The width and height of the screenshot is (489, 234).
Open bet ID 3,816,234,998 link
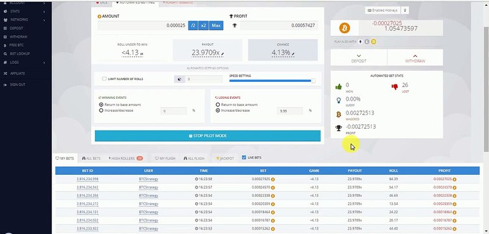(x=87, y=179)
